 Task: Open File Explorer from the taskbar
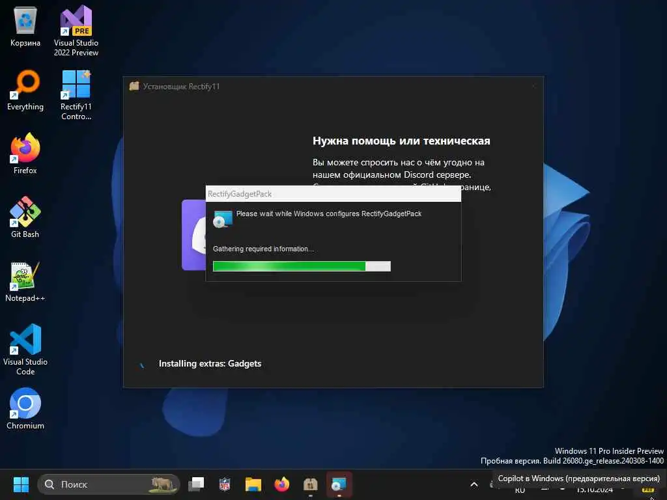(253, 484)
